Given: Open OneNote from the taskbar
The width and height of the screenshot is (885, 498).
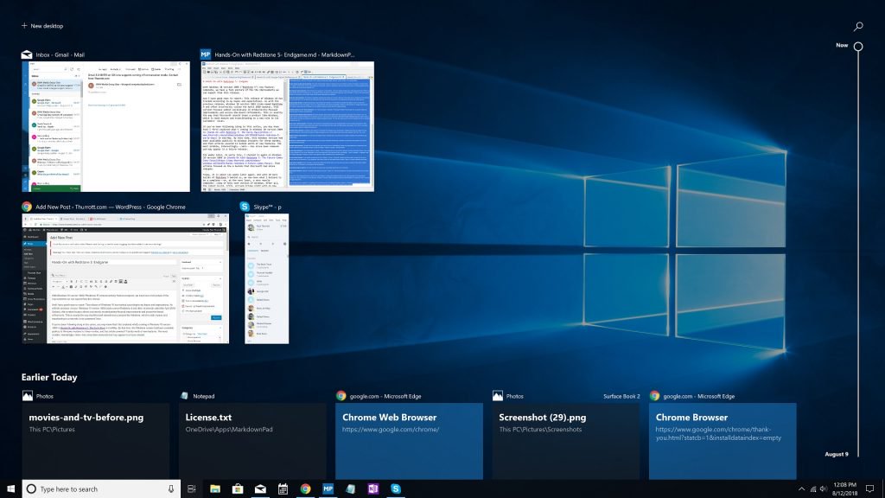Looking at the screenshot, I should pos(372,488).
